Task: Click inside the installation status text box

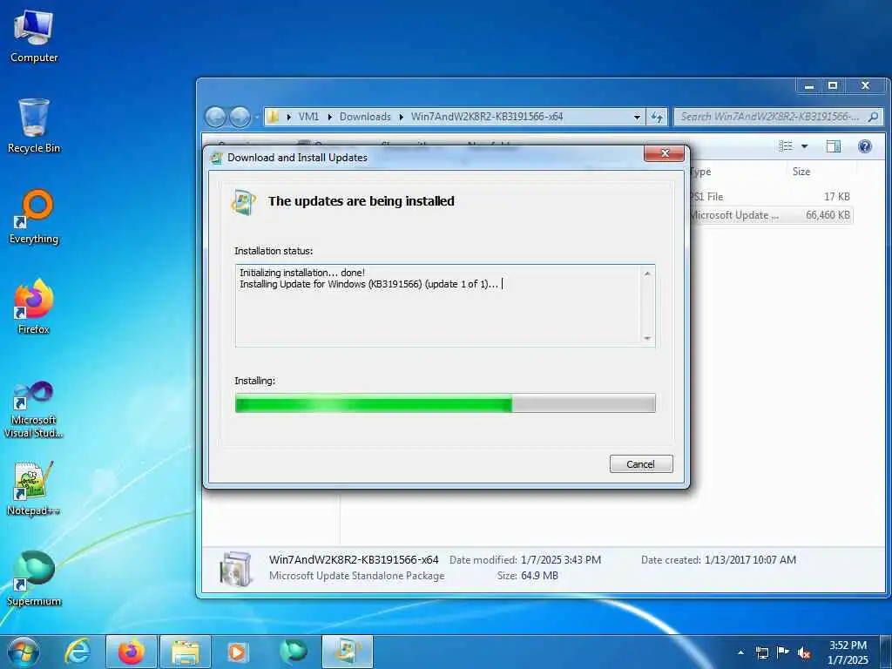Action: tap(439, 306)
